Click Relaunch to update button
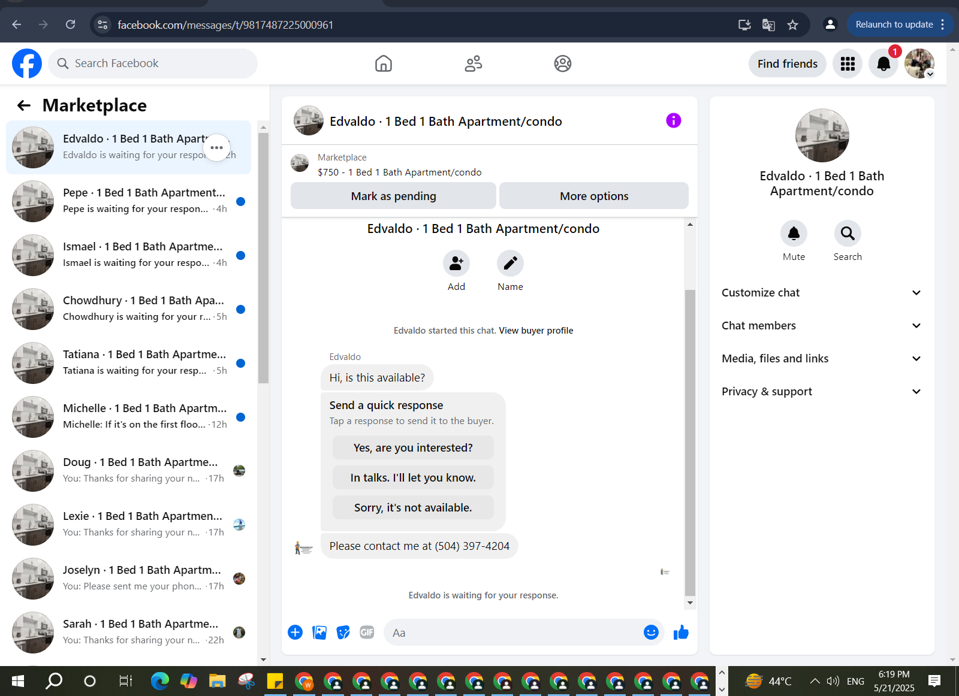Image resolution: width=959 pixels, height=696 pixels. pyautogui.click(x=894, y=25)
